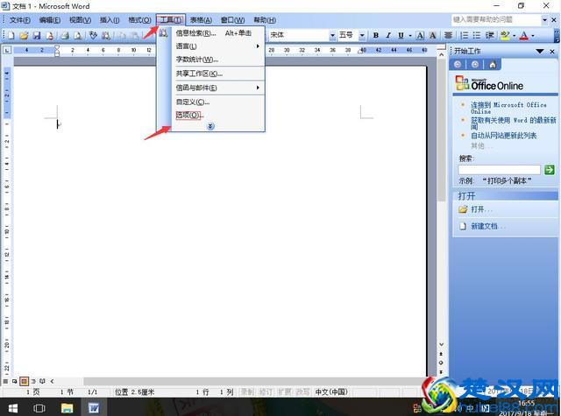This screenshot has height=416, width=561.
Task: Open the 文件(F) menu
Action: (x=19, y=20)
